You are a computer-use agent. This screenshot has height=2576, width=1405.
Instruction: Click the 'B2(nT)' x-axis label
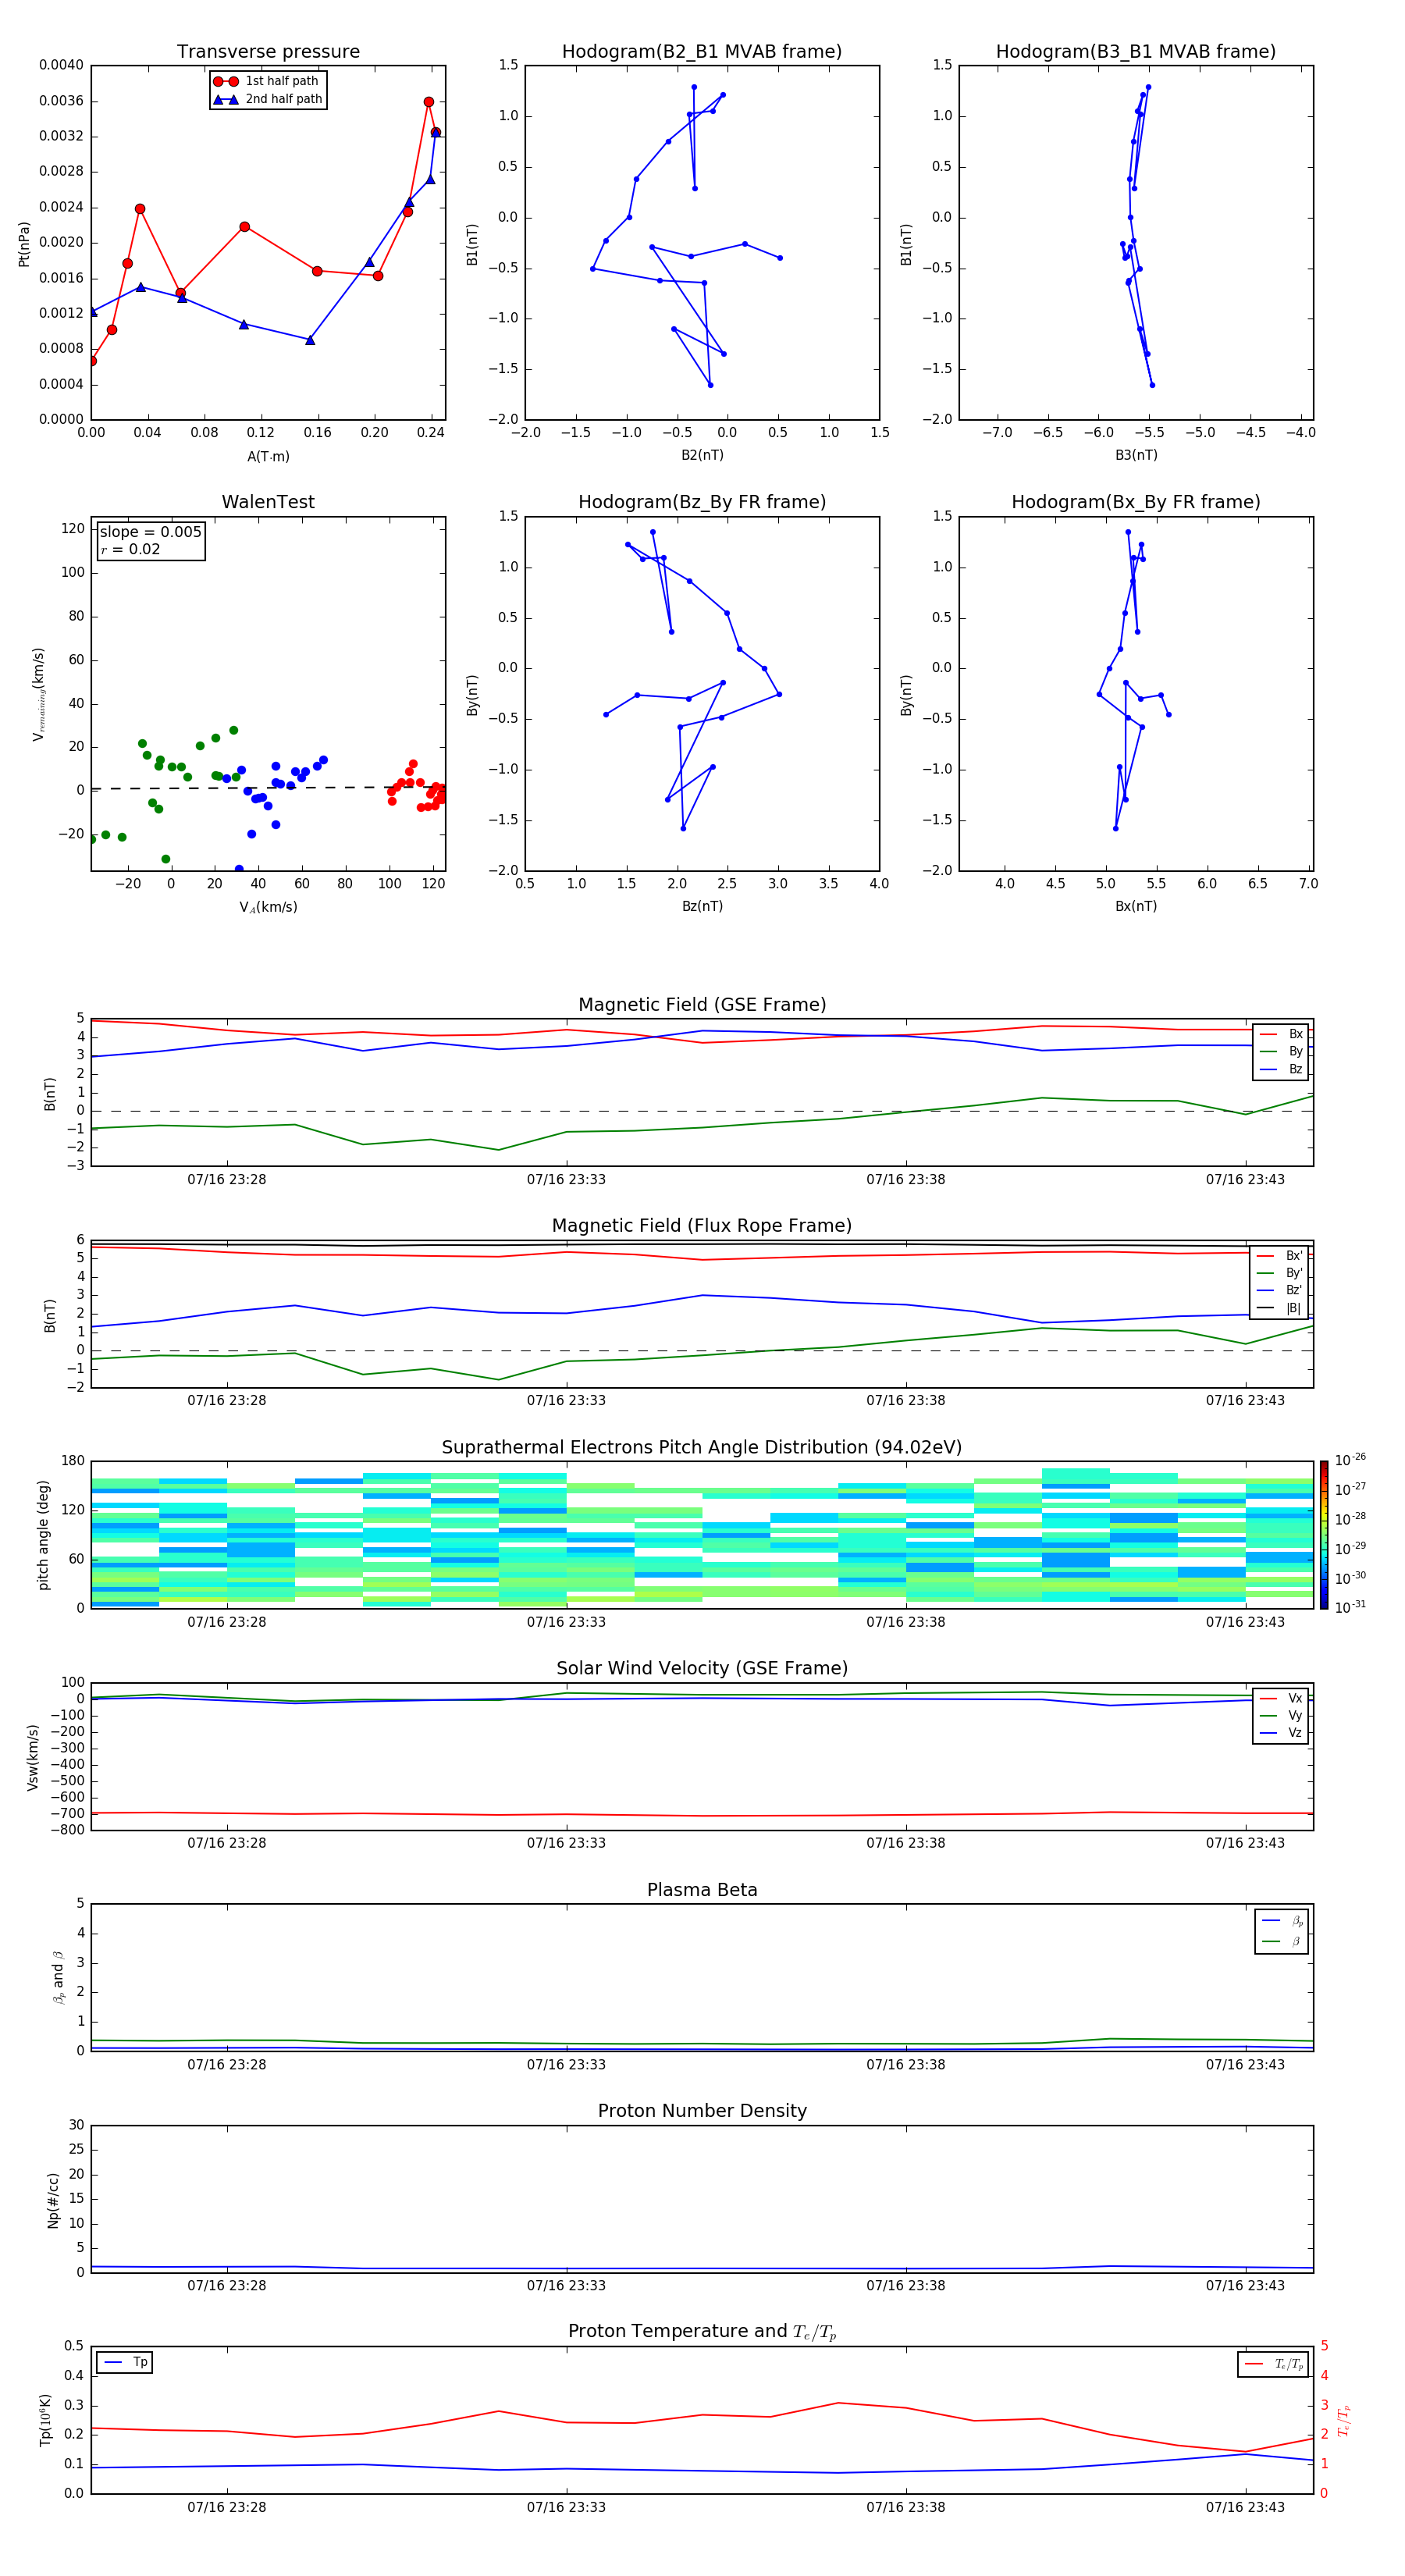point(702,455)
